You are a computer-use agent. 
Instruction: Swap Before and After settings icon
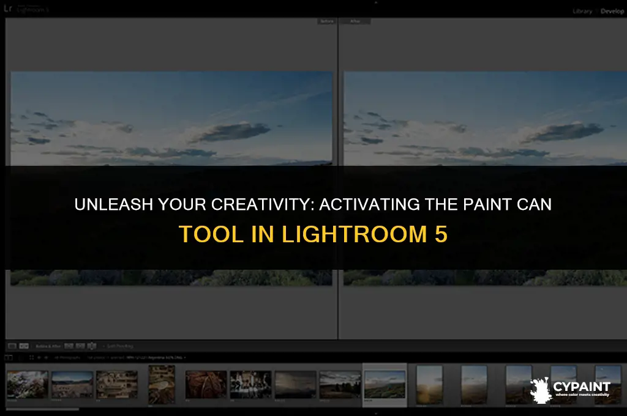pos(92,346)
